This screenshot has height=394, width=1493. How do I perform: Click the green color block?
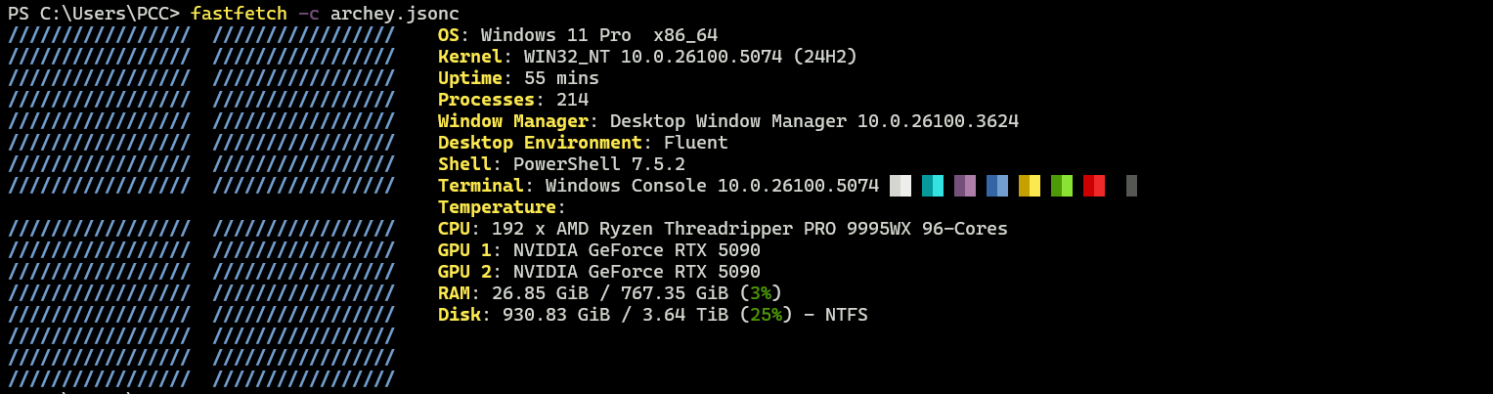coord(1062,186)
